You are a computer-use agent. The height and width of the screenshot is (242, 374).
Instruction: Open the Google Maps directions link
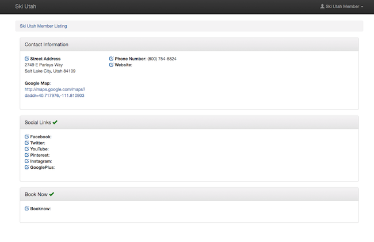(x=54, y=92)
